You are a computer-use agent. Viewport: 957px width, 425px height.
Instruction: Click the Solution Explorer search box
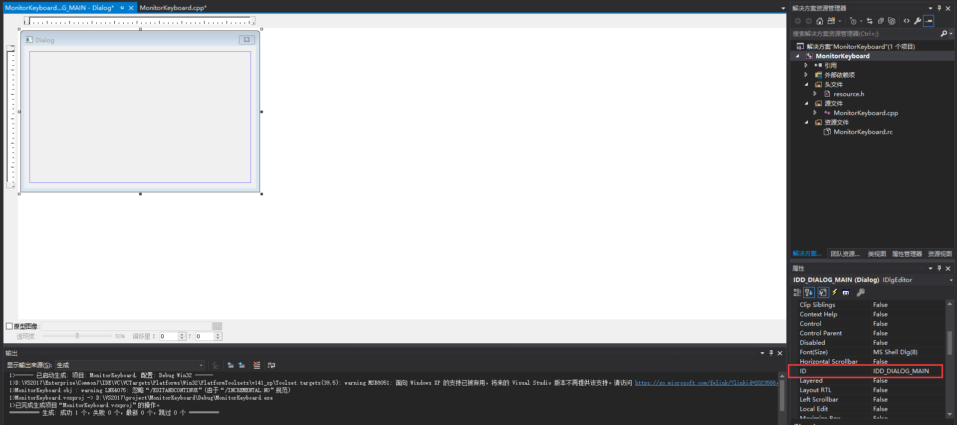click(x=865, y=33)
